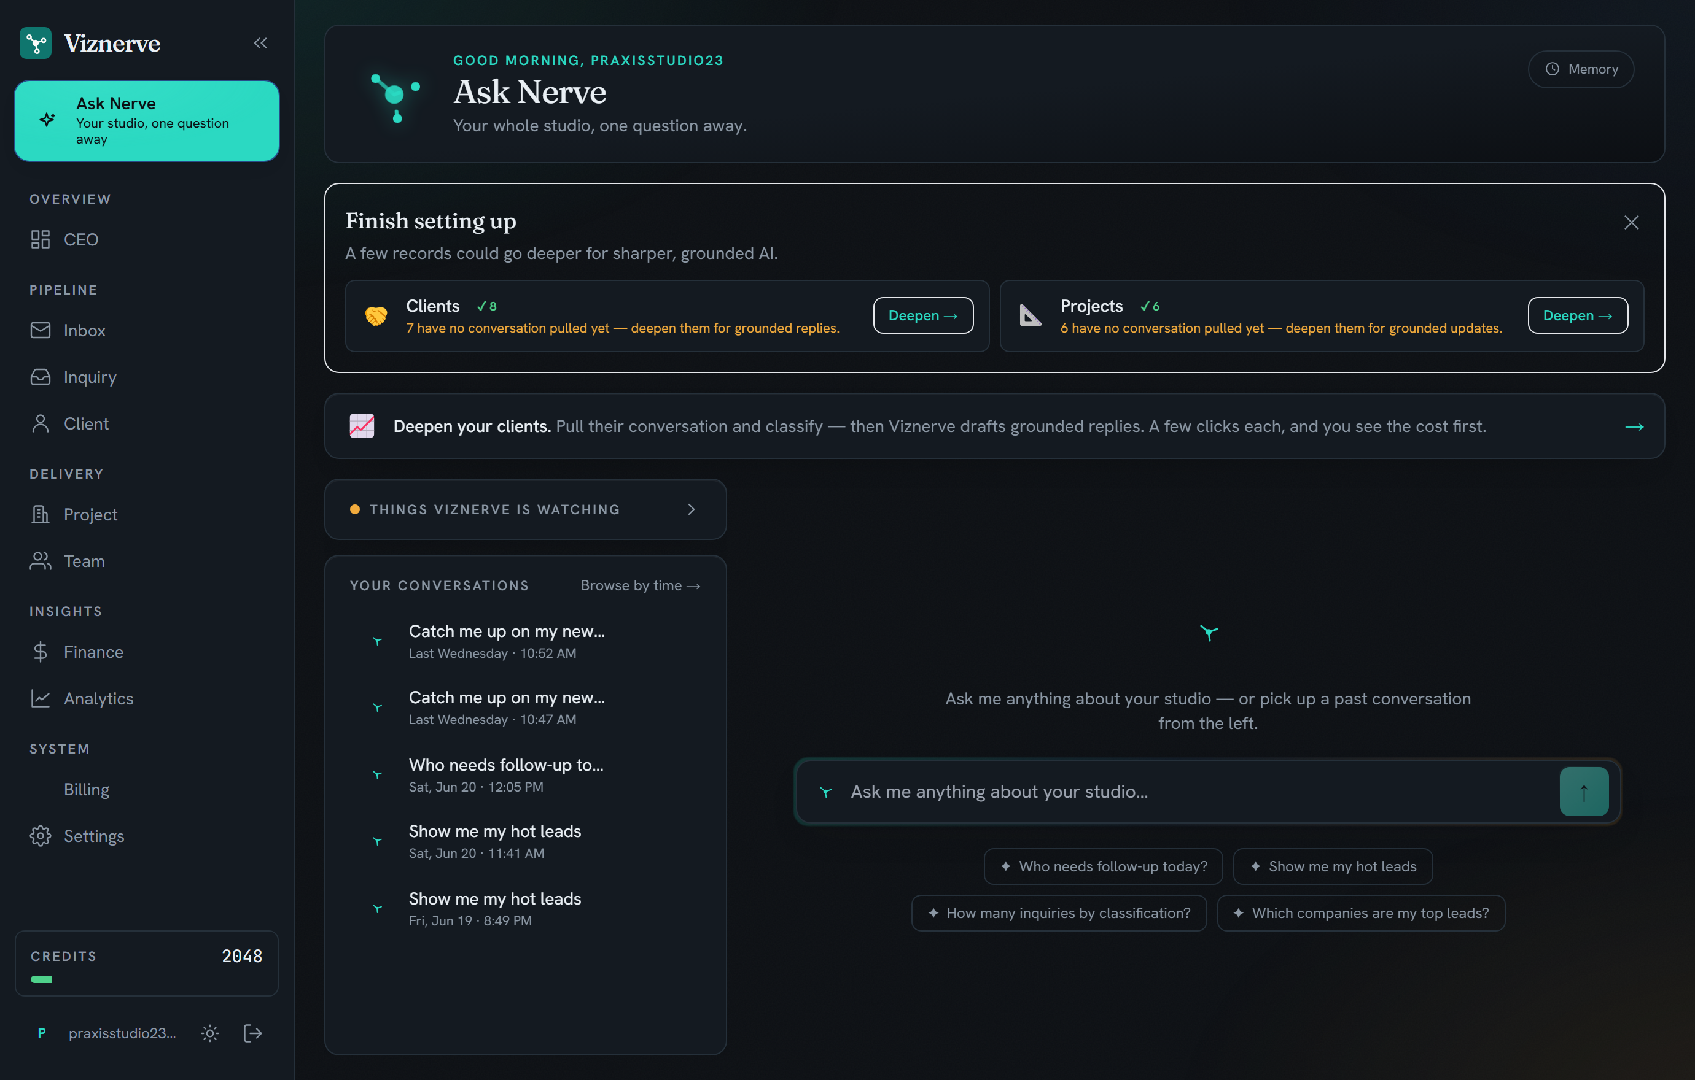The width and height of the screenshot is (1695, 1080).
Task: Click the Client person icon
Action: [x=41, y=423]
